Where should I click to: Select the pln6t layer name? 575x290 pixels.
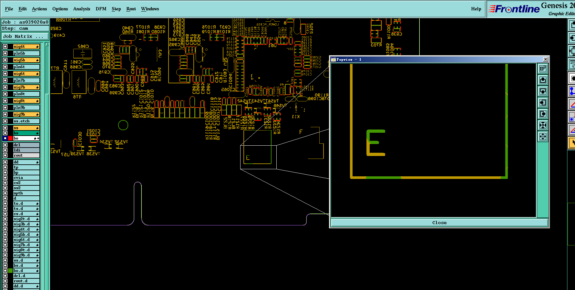(x=26, y=67)
